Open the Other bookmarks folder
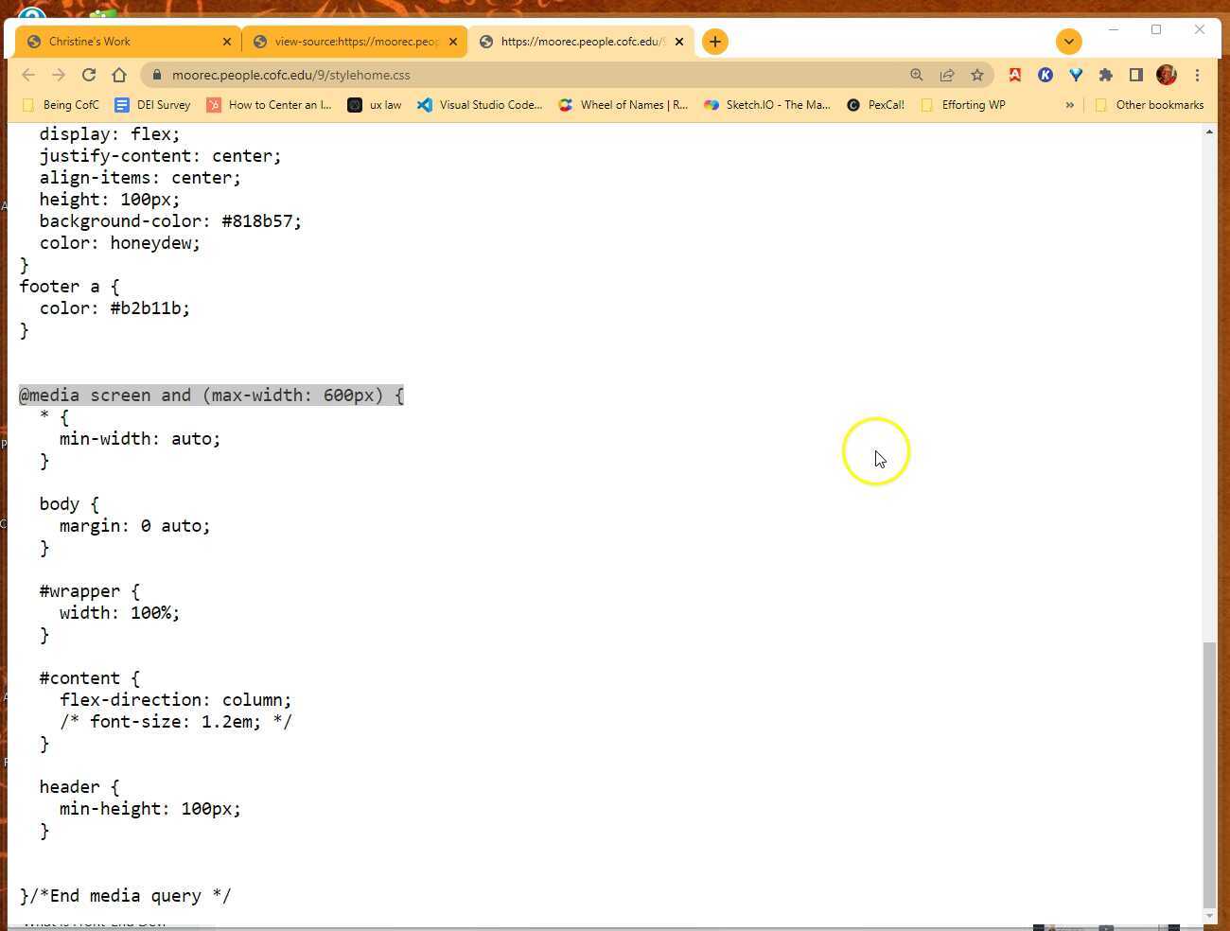This screenshot has width=1230, height=931. point(1149,105)
